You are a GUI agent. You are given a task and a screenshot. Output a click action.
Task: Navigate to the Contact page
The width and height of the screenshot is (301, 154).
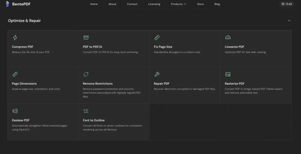[x=132, y=4]
